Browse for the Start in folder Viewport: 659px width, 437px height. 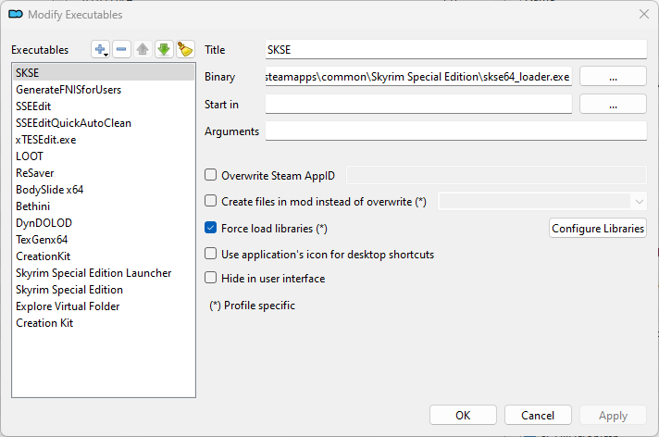point(613,105)
